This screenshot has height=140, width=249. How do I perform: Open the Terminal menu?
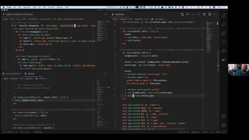click(x=51, y=7)
